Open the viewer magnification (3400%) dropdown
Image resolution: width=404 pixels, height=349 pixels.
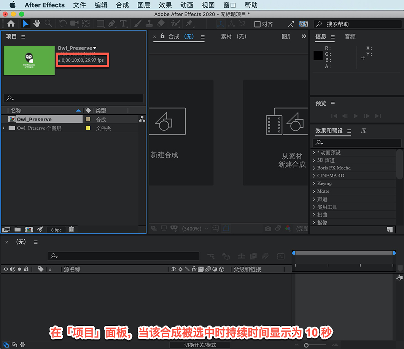coord(195,229)
